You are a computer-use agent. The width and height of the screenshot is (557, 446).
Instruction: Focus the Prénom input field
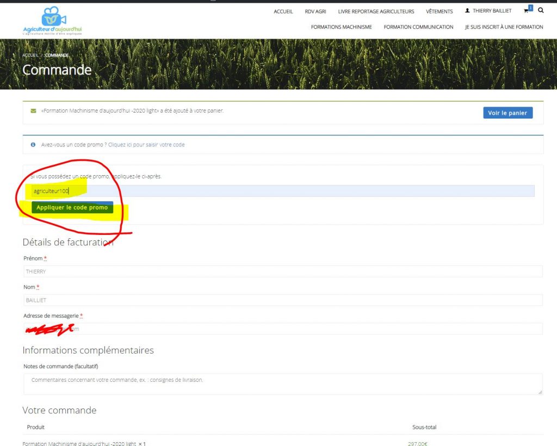coord(283,271)
